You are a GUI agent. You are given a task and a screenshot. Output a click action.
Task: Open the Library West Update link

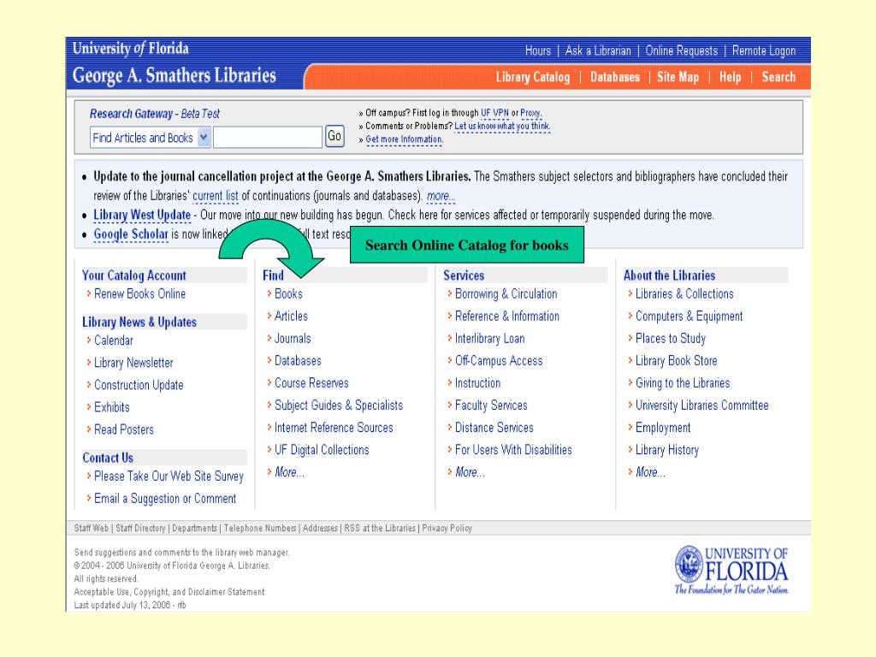[142, 215]
